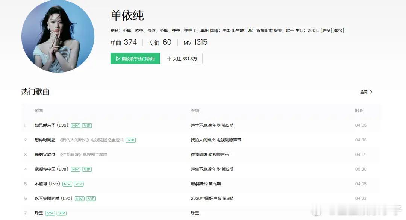The height and width of the screenshot is (220, 406).
Task: Click the 热门歌曲 section heading
Action: coord(35,92)
